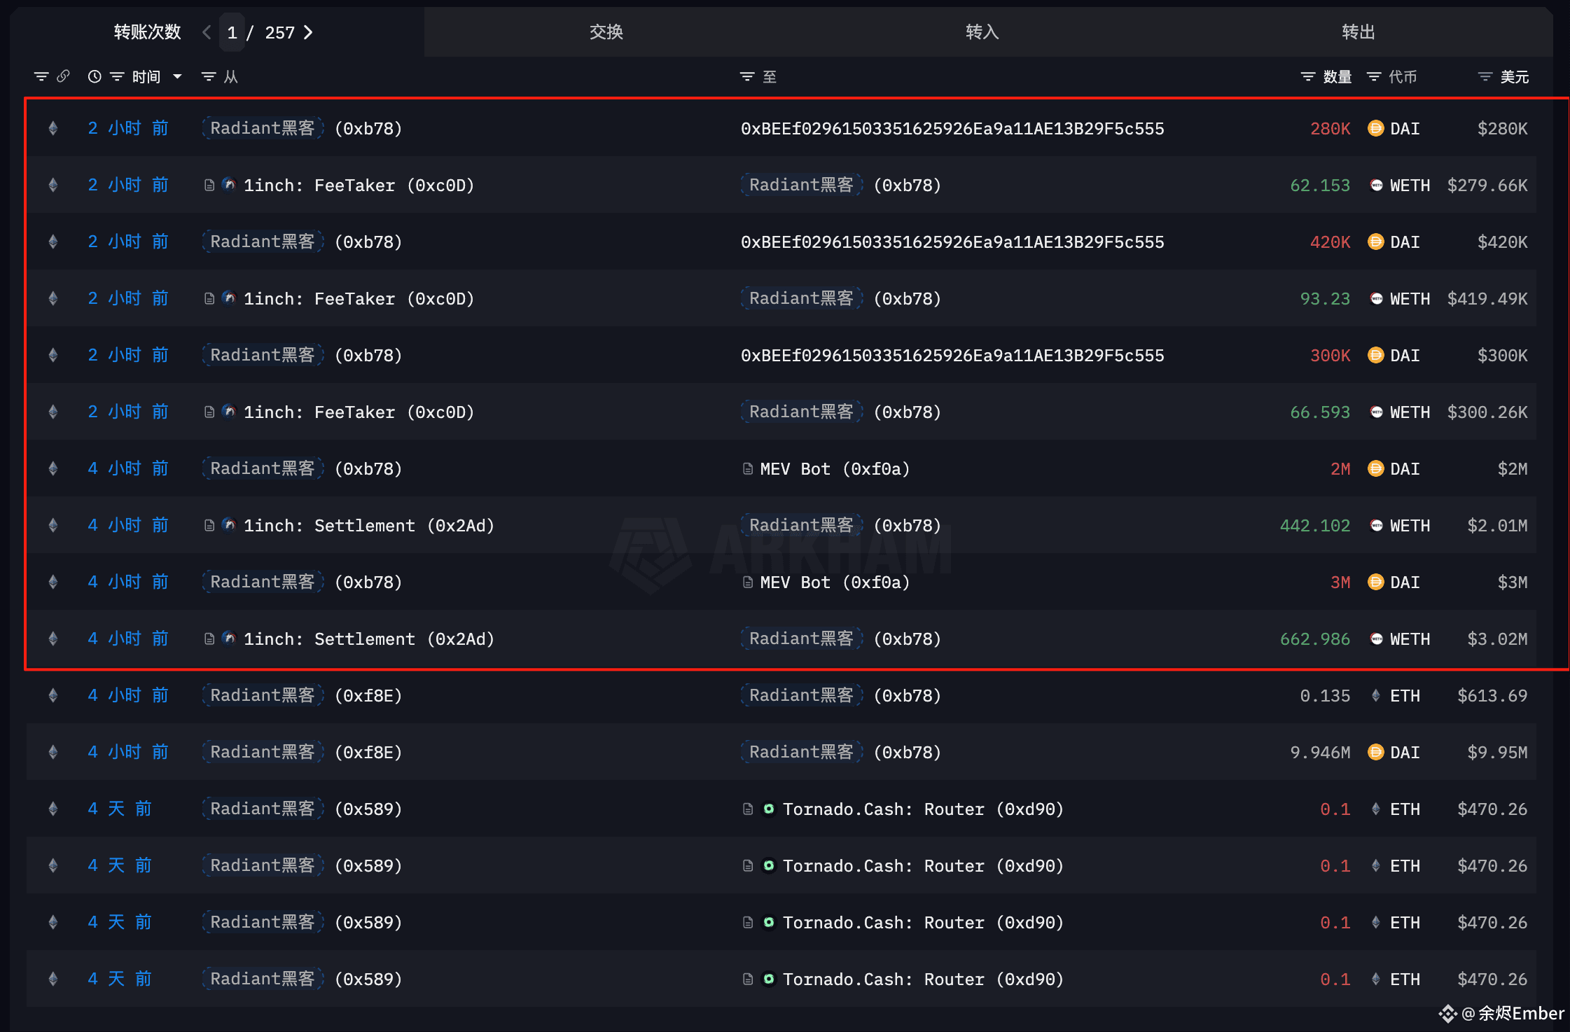This screenshot has height=1032, width=1570.
Task: Open 1inch: Settlement in 442.102 WETH row
Action: pyautogui.click(x=368, y=526)
